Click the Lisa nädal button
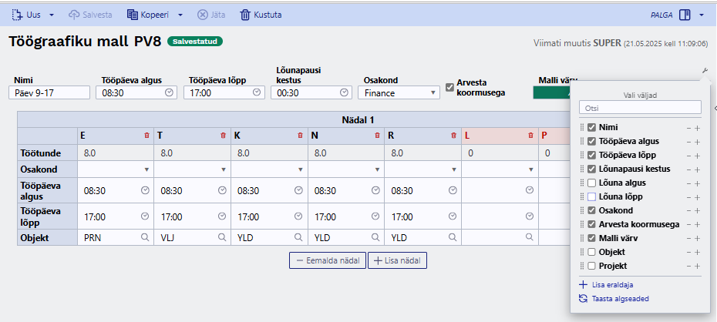 tap(397, 260)
